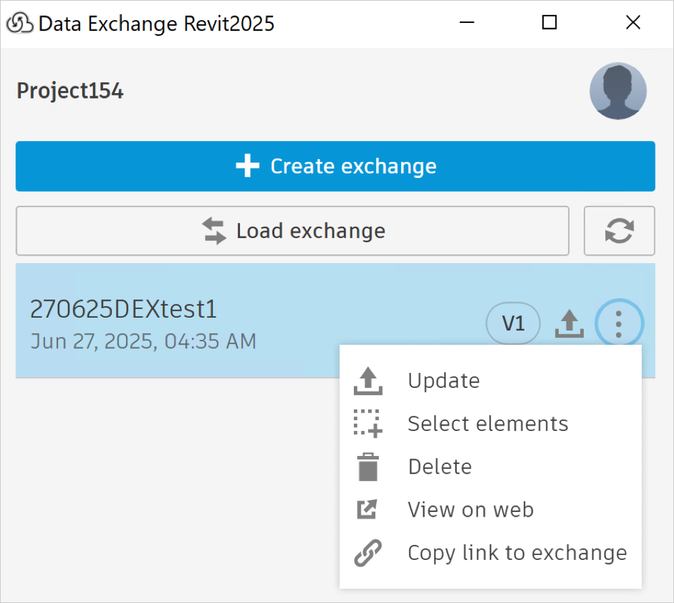The width and height of the screenshot is (674, 603).
Task: Click the V1 version badge
Action: pos(514,324)
